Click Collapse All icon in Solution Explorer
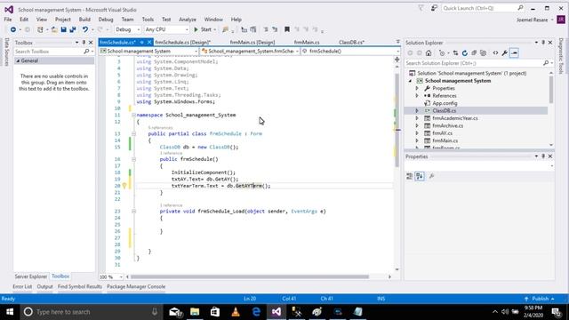Screen dimensions: 569x320 click(x=474, y=53)
